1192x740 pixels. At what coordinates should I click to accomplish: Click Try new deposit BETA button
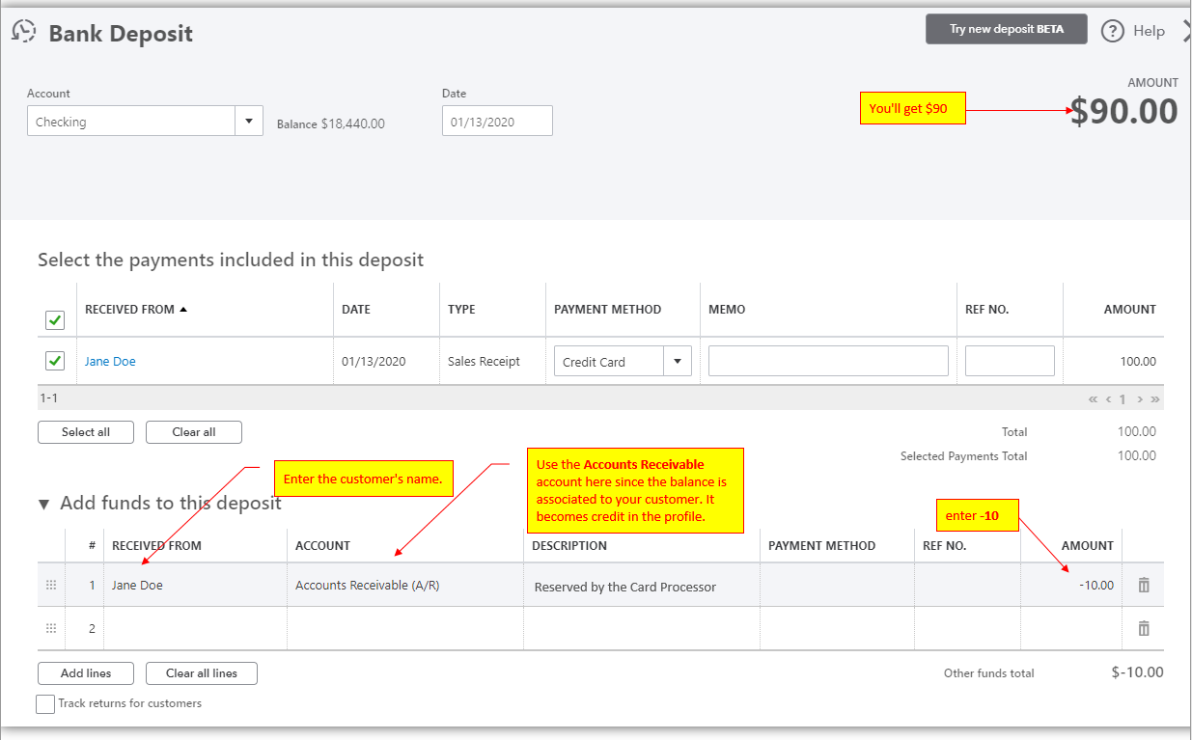(1006, 29)
